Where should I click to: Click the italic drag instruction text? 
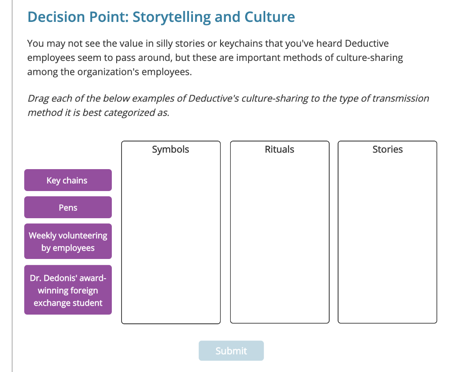click(228, 98)
